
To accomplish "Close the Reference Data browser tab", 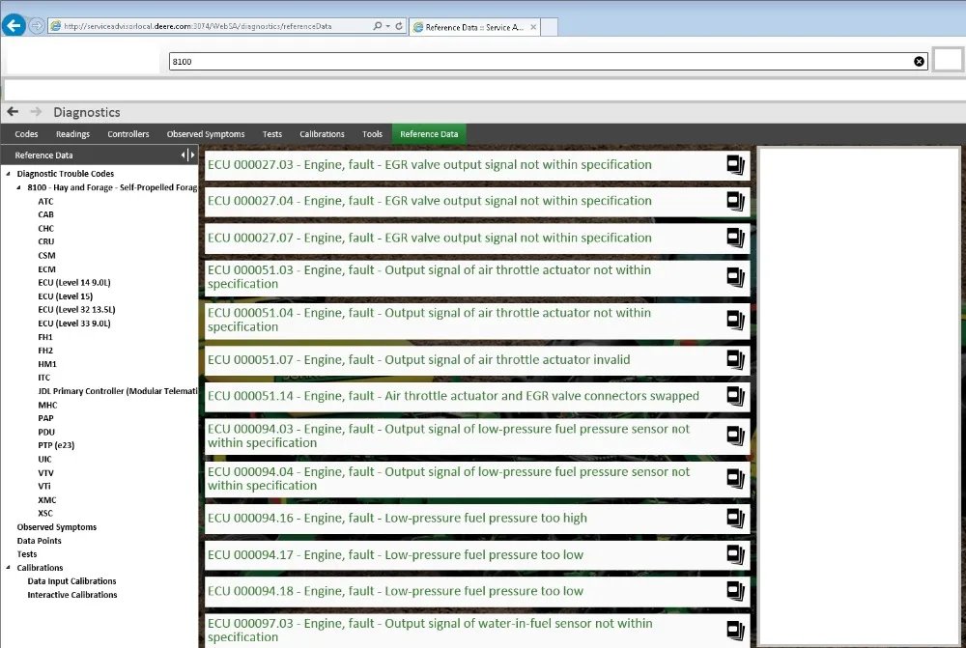I will click(x=533, y=27).
